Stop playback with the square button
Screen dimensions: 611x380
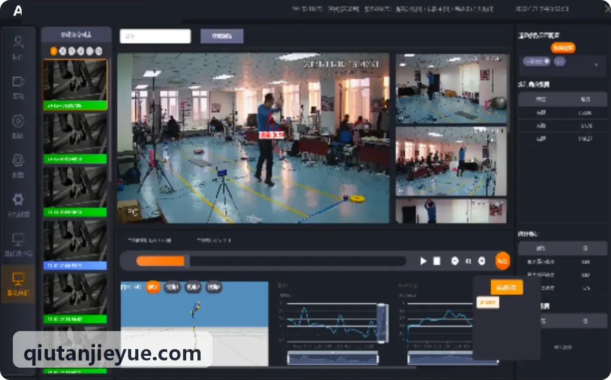[x=437, y=261]
